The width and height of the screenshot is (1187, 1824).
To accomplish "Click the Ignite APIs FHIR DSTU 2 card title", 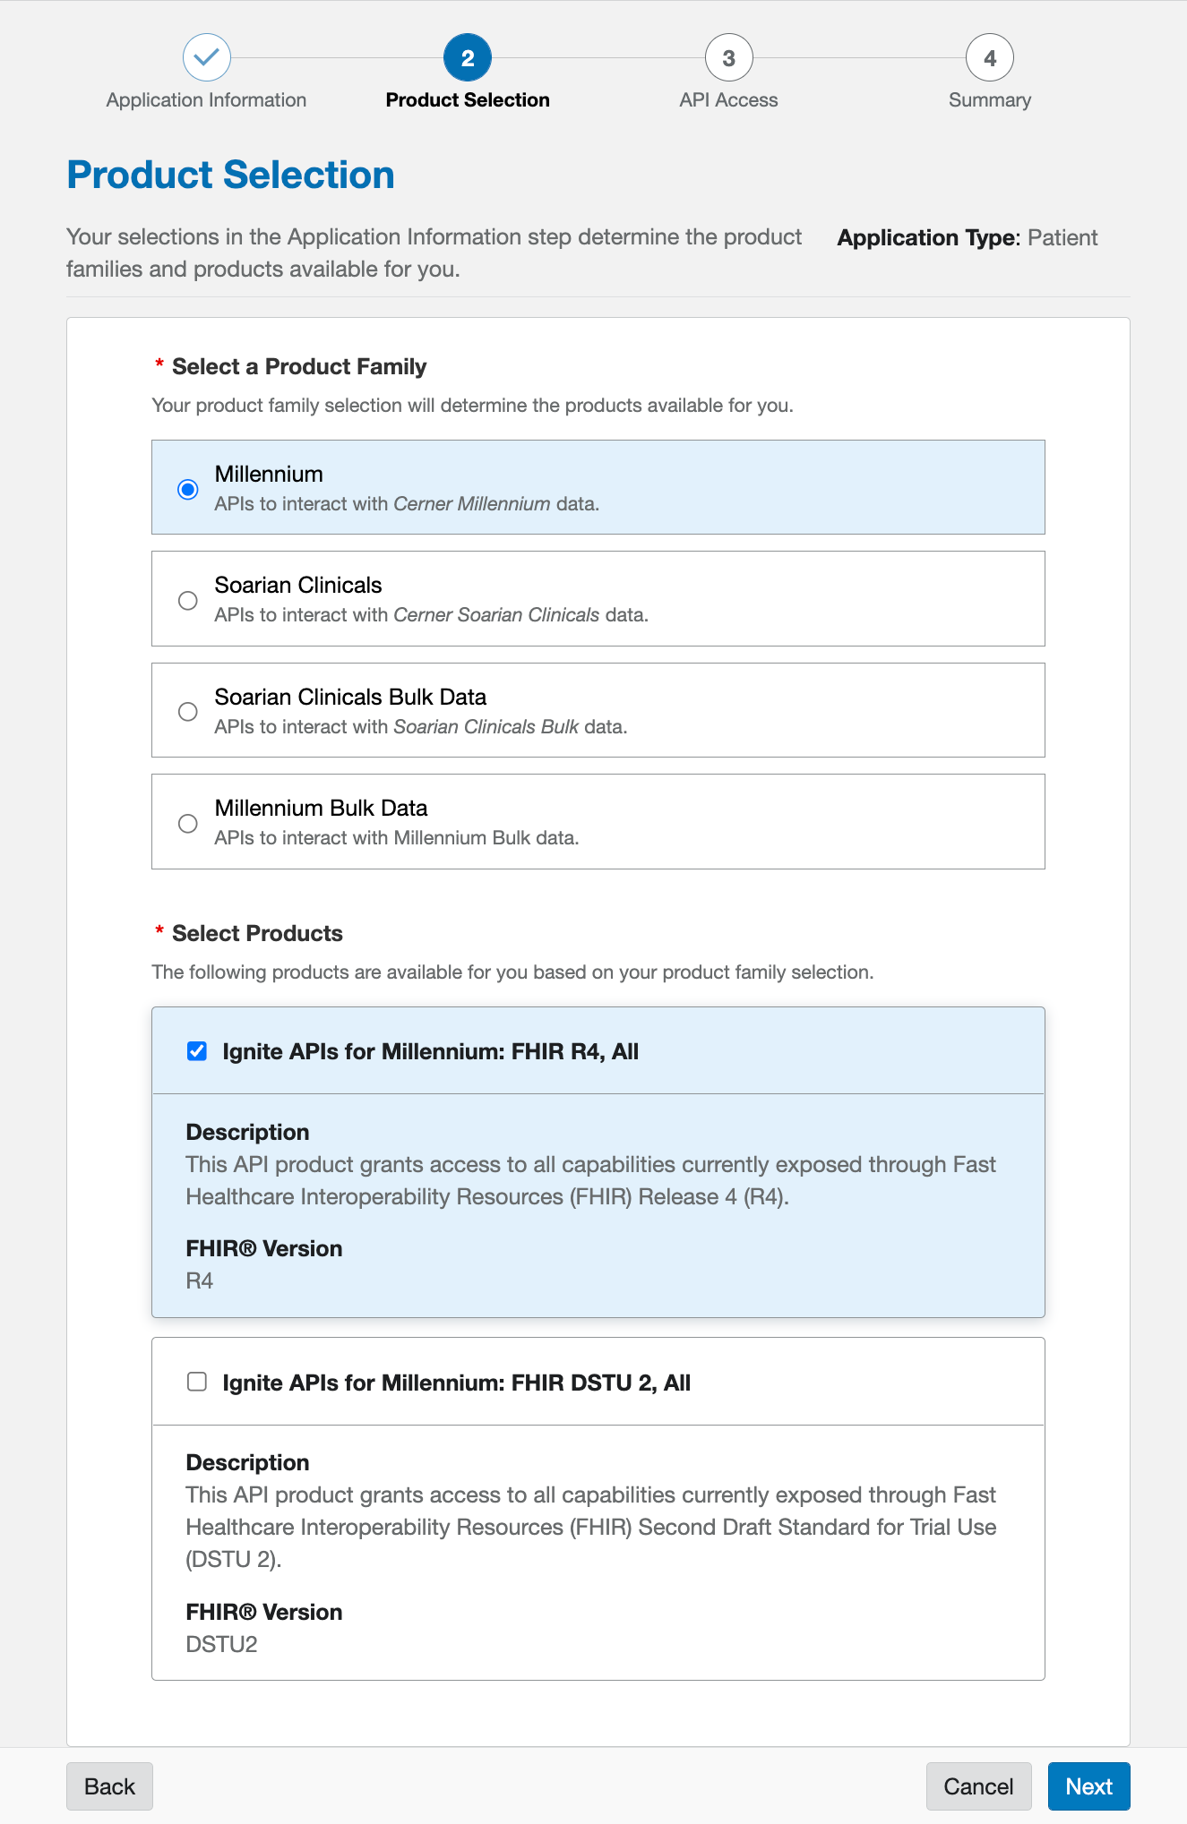I will (x=457, y=1383).
